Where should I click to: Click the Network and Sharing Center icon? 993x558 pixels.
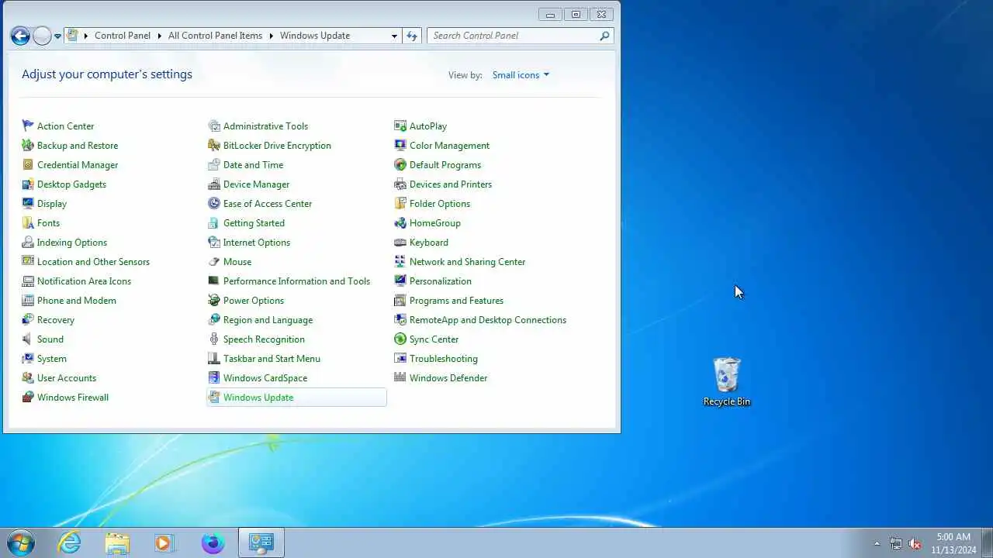point(400,261)
